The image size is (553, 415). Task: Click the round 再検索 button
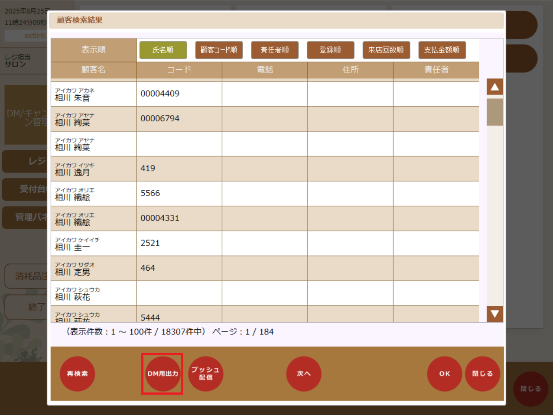tap(77, 373)
